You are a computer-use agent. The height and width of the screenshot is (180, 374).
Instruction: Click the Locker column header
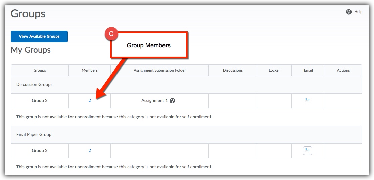274,71
